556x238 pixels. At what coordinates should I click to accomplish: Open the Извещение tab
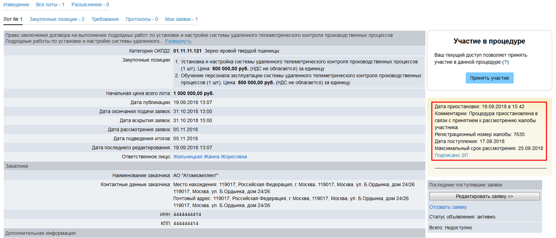16,5
